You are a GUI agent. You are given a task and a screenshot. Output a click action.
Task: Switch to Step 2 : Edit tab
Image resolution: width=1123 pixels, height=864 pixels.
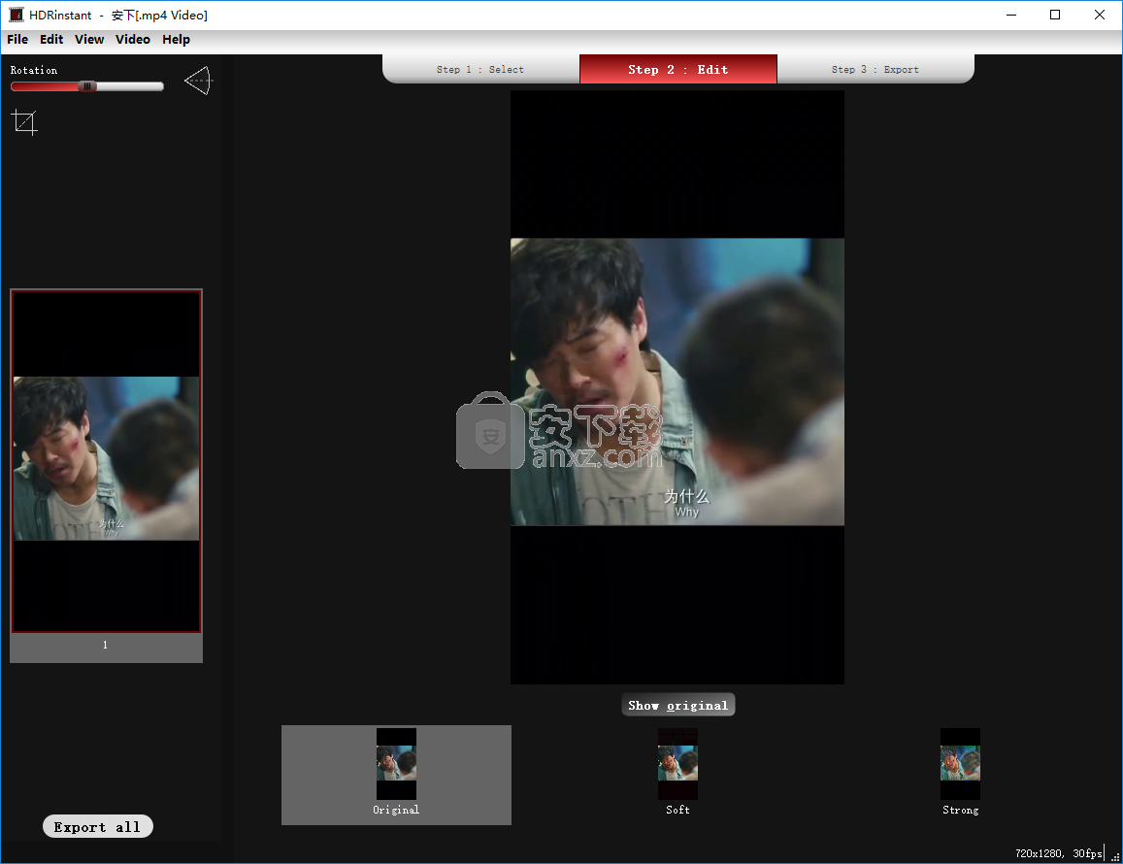[x=678, y=70]
